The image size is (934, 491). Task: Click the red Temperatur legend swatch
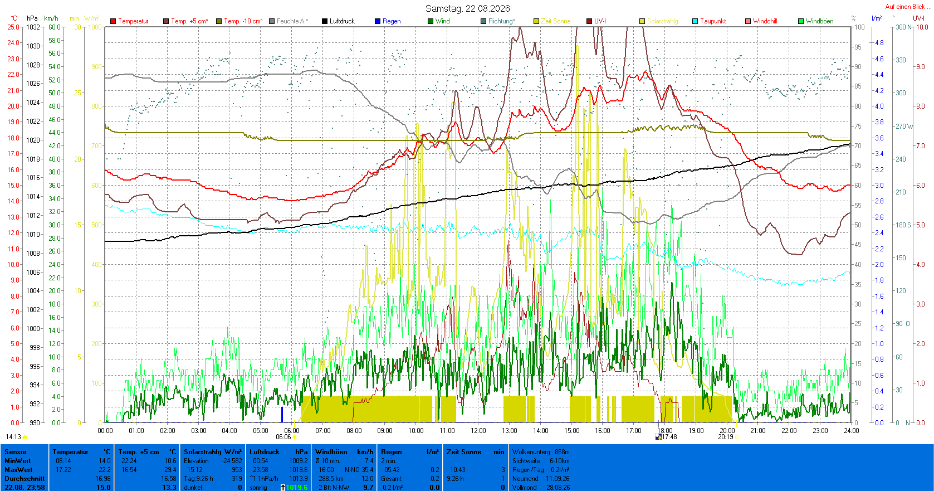pos(113,21)
